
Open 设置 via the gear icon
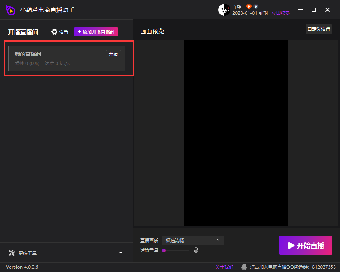pos(54,32)
